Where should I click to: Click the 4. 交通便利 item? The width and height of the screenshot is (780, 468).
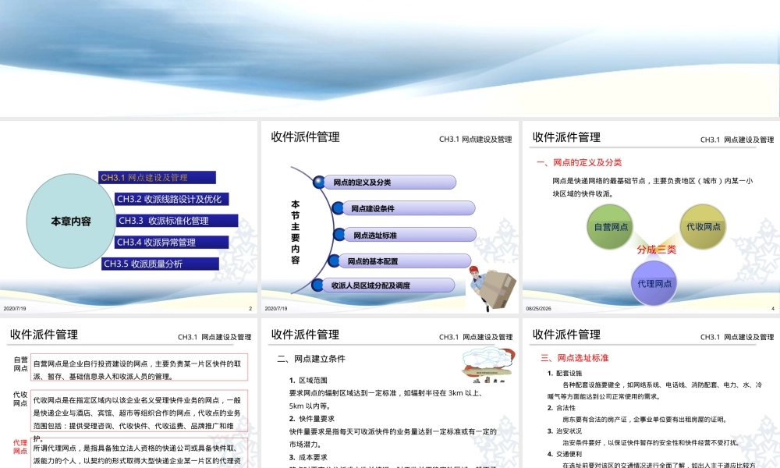(x=565, y=454)
